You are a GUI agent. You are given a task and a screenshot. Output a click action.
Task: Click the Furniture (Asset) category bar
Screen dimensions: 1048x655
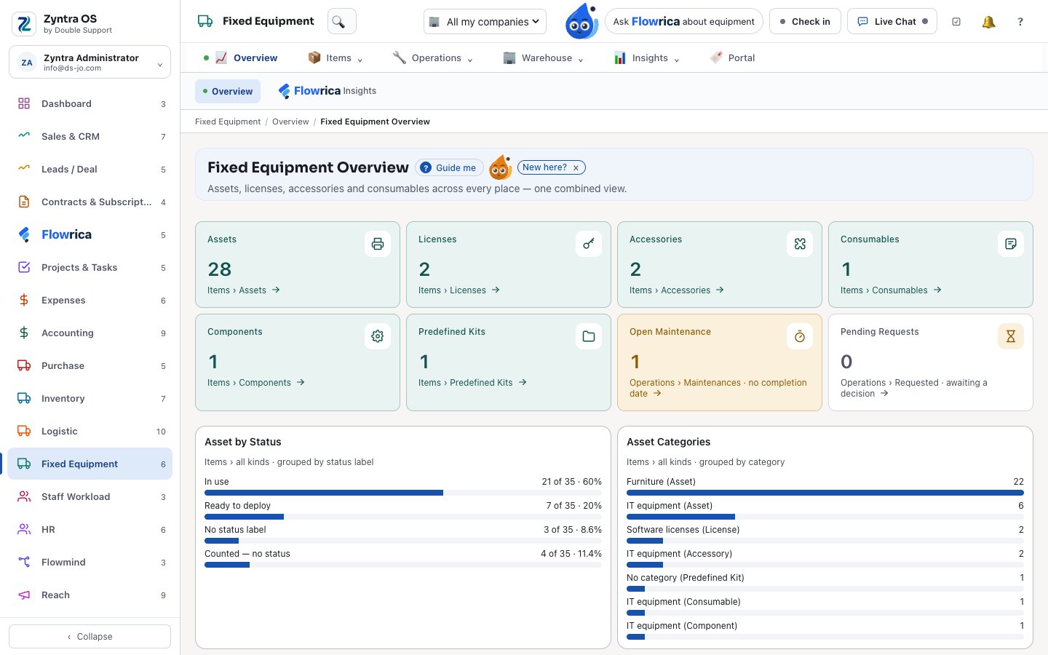click(825, 493)
